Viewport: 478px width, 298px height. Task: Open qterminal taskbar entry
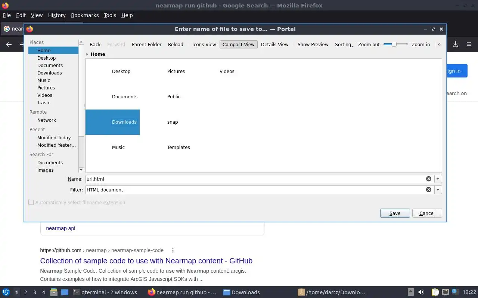[105, 292]
